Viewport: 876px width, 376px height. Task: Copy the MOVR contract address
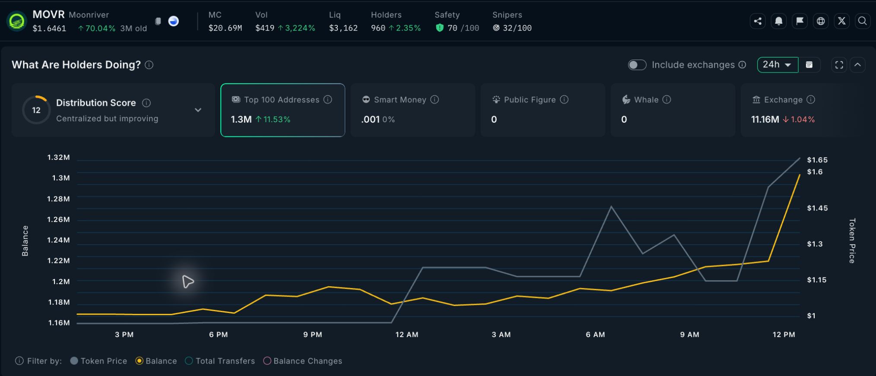(x=158, y=21)
